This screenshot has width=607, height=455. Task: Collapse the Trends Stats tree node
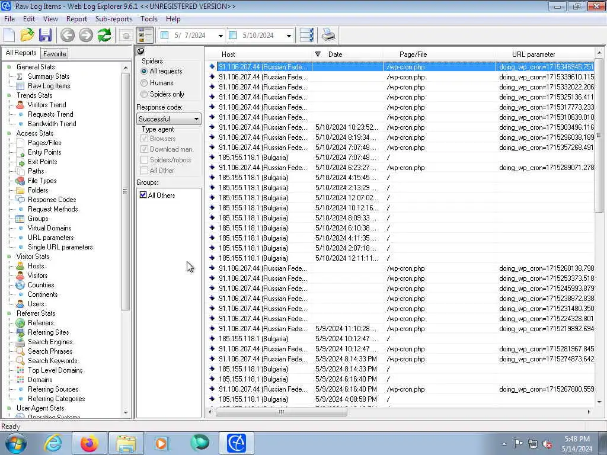(9, 95)
